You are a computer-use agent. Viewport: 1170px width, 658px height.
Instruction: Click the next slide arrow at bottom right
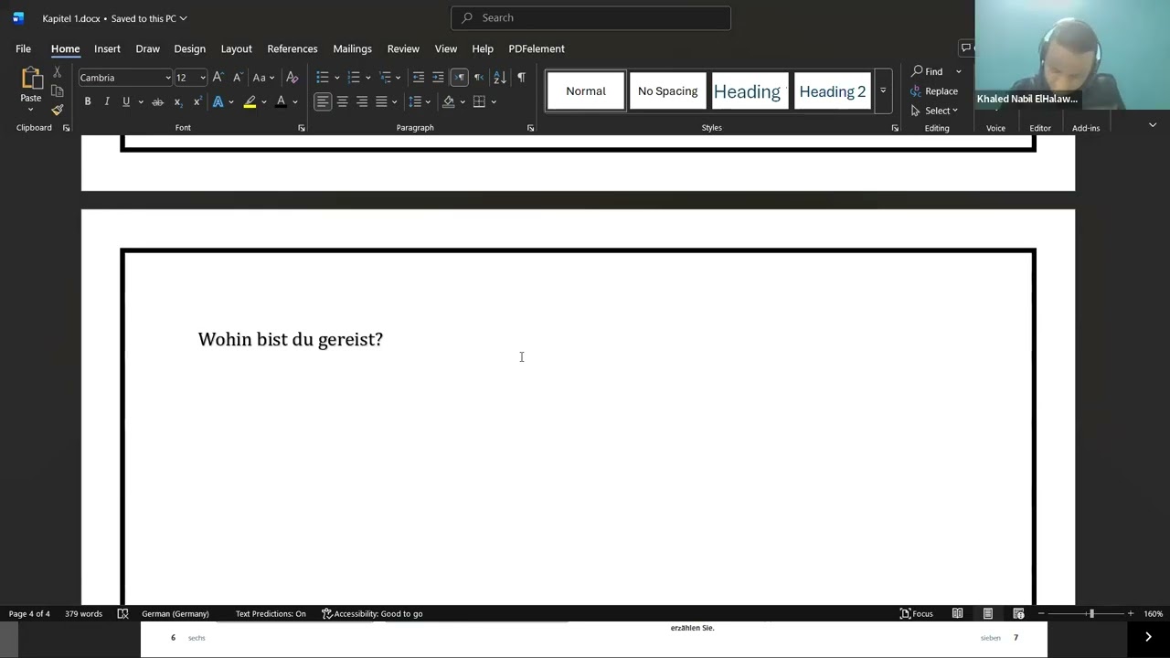(x=1148, y=637)
